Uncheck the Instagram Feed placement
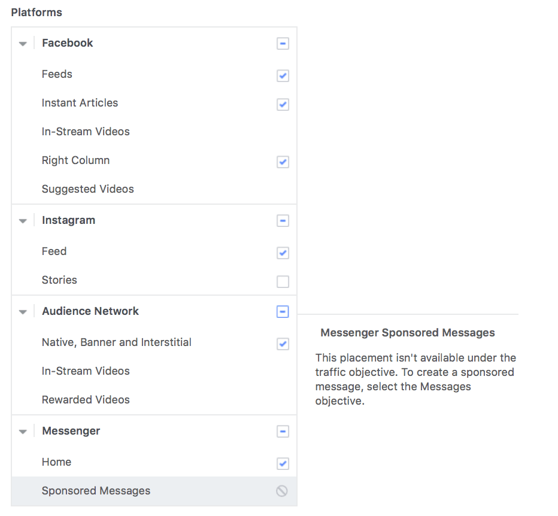Viewport: 558px width, 516px height. 283,253
